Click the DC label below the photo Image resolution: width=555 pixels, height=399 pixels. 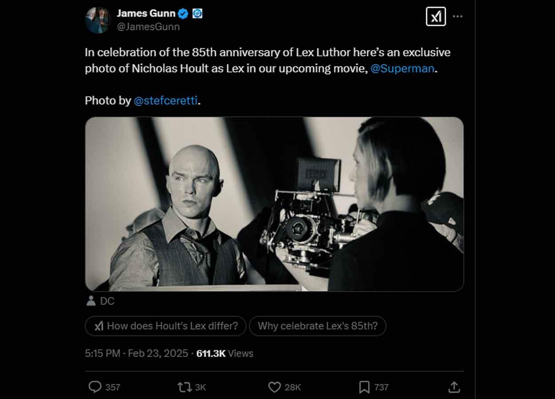[x=108, y=301]
